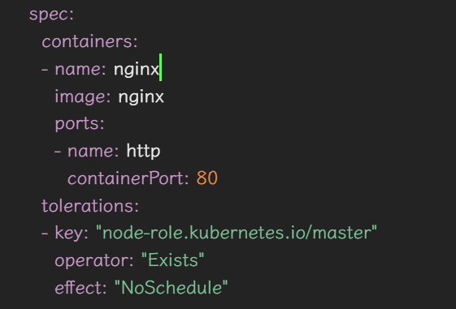
Task: Place cursor on 'containers:' line
Action: point(89,41)
